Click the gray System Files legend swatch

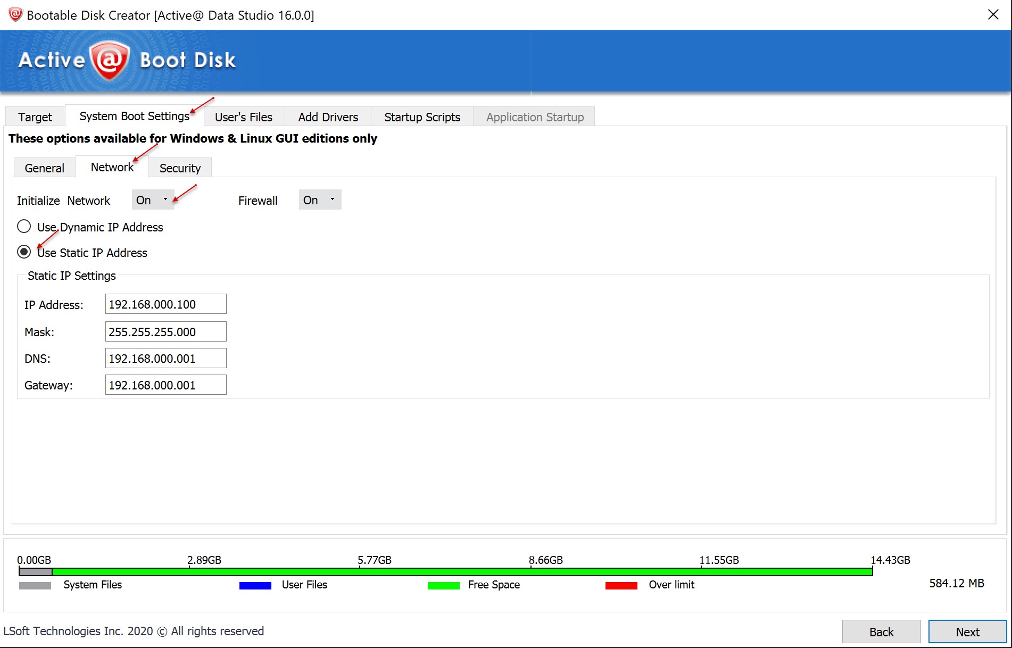[35, 585]
